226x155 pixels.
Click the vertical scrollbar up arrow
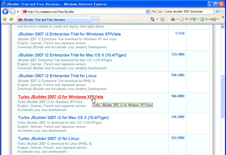pyautogui.click(x=222, y=27)
